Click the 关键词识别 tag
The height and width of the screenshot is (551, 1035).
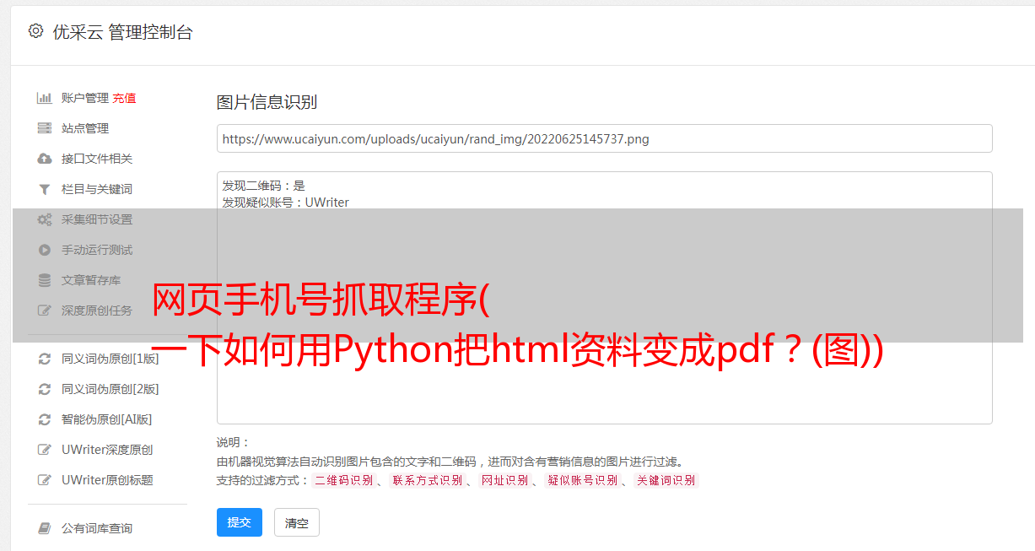coord(666,480)
